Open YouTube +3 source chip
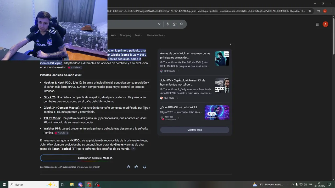Viewport: 335px width, 188px height. (x=75, y=67)
